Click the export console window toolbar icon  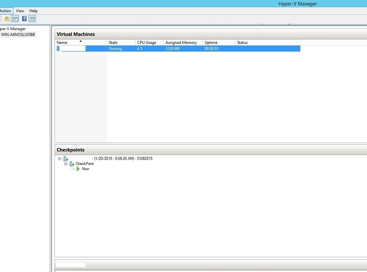(32, 19)
